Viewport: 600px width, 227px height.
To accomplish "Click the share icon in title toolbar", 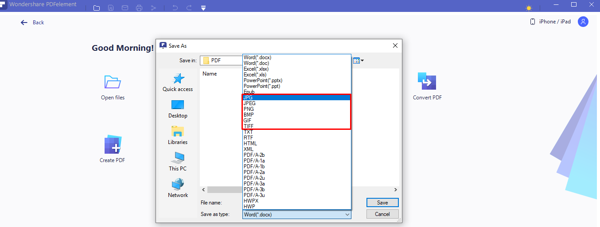I will click(x=153, y=8).
